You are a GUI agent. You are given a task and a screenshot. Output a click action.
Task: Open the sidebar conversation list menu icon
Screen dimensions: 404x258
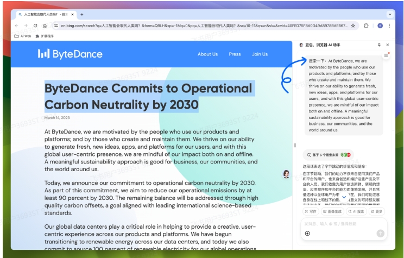pos(386,55)
